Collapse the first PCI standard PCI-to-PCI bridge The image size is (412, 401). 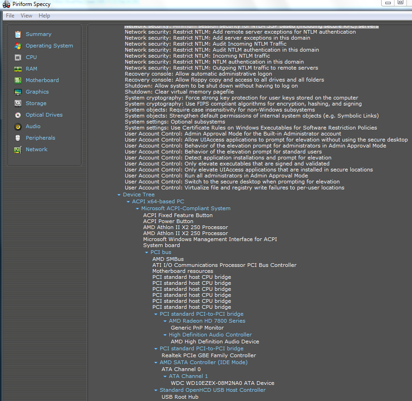(156, 314)
